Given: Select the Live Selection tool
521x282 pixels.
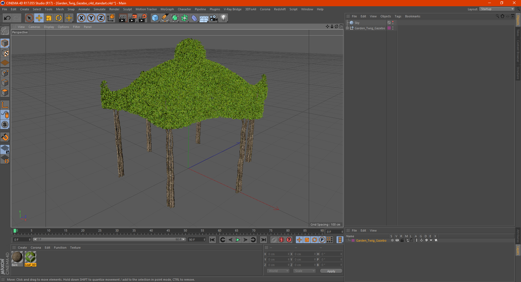Looking at the screenshot, I should coord(29,18).
